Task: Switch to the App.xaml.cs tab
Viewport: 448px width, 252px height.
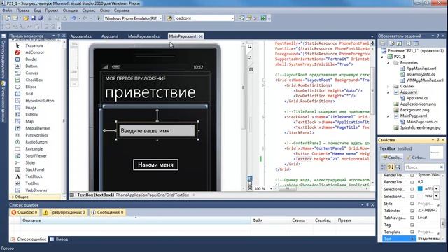Action: point(81,36)
